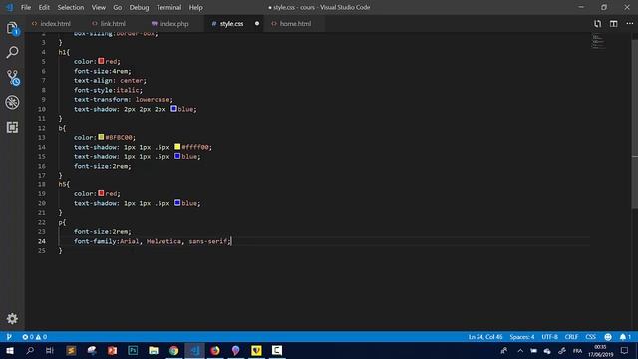638x359 pixels.
Task: Click the 'text-transform: lowercase;' line
Action: pyautogui.click(x=124, y=100)
